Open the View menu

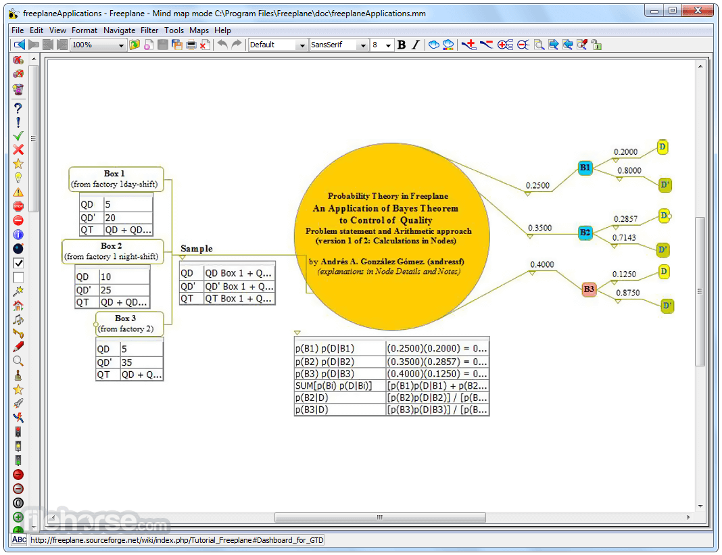[57, 30]
